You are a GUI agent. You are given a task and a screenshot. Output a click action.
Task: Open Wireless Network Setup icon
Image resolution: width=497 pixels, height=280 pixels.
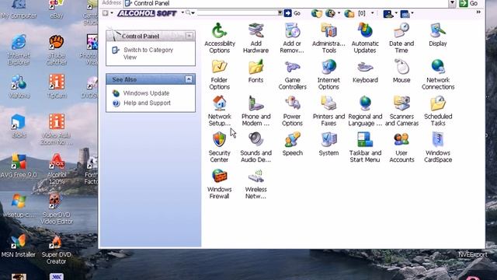click(x=255, y=184)
